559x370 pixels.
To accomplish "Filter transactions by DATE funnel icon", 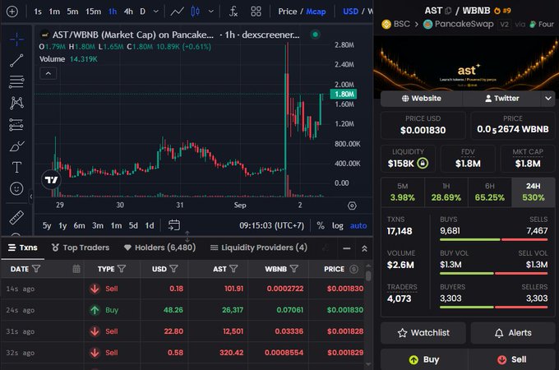I will 36,269.
